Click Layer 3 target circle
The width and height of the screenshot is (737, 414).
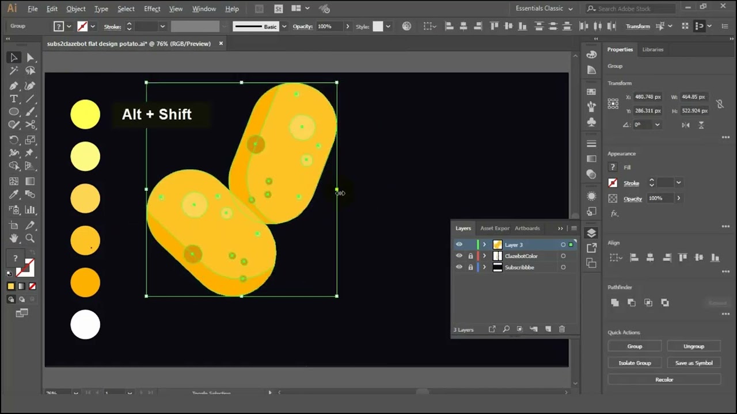pos(563,245)
